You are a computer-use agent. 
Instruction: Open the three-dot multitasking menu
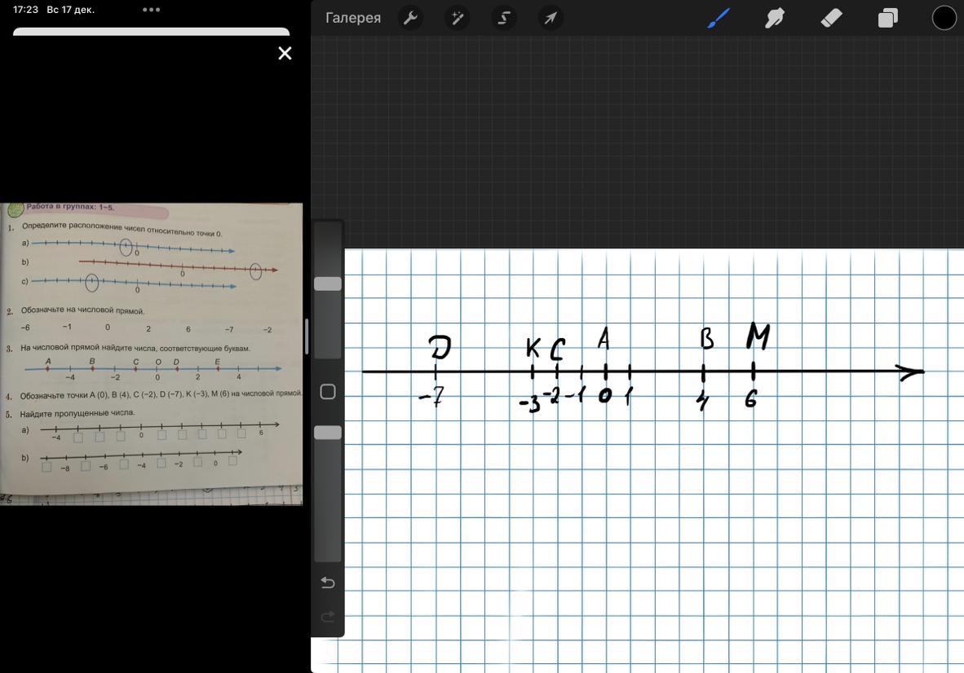tap(151, 10)
